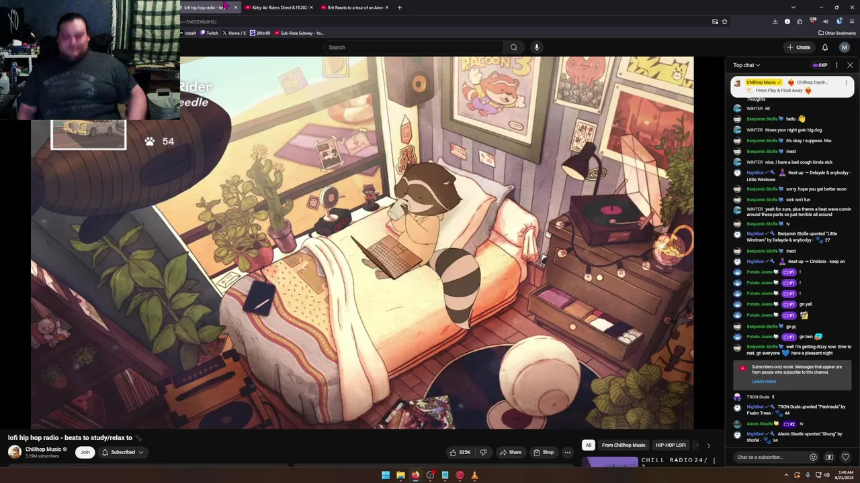
Task: Open live chat three-dot options menu
Action: click(836, 65)
